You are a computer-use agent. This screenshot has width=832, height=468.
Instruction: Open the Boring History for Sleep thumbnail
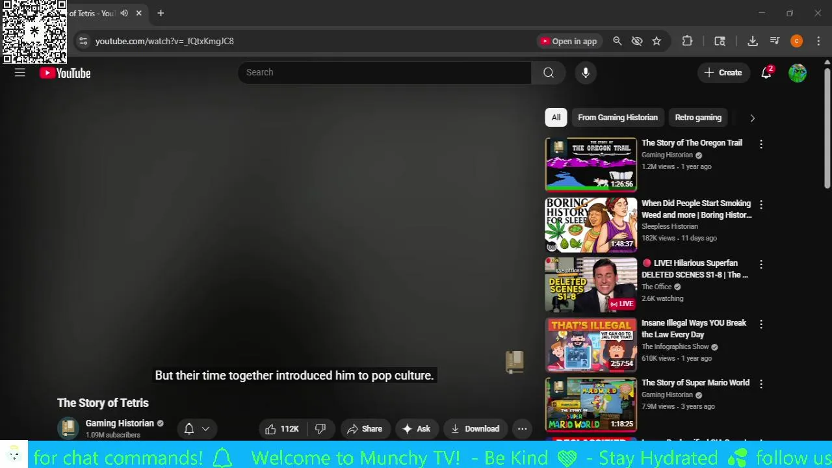point(591,224)
